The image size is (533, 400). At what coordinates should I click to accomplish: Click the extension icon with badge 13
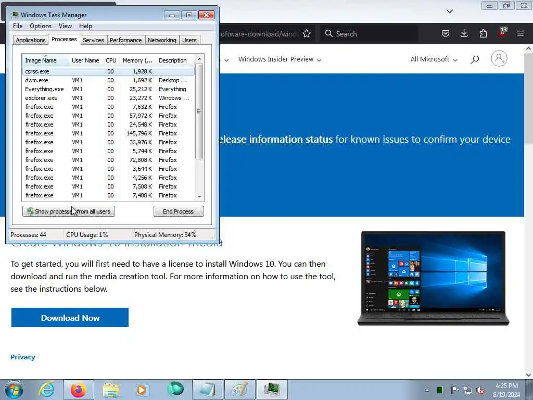[502, 33]
